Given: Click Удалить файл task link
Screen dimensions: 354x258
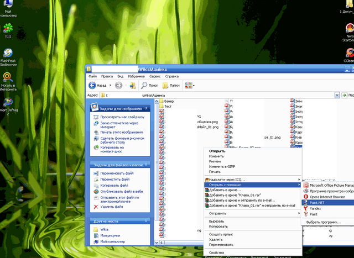Looking at the screenshot, I should tap(112, 207).
